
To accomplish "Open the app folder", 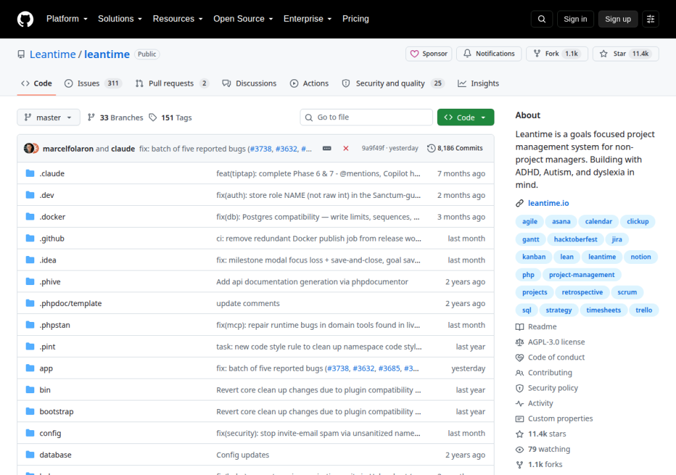I will tap(46, 369).
